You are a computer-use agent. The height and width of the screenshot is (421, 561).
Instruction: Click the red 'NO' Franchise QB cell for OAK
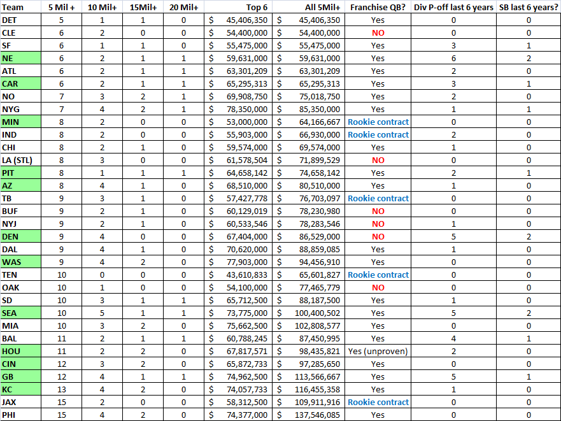[x=378, y=287]
